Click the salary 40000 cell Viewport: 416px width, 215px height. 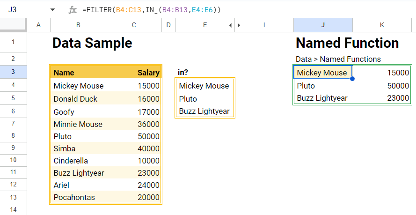point(134,148)
